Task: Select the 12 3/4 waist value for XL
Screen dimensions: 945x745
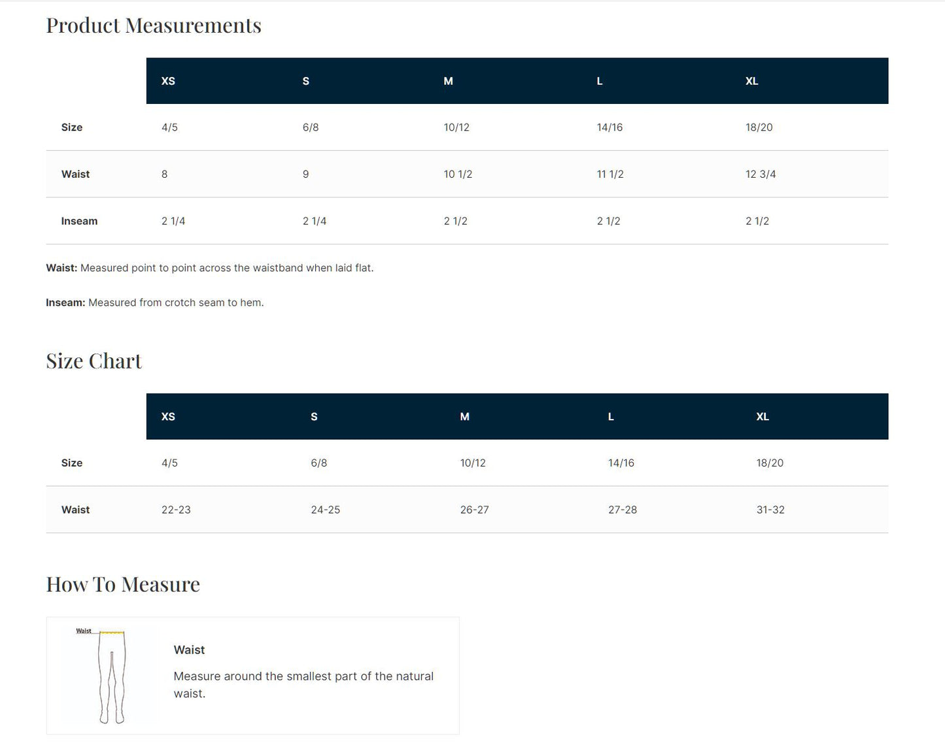Action: (761, 174)
